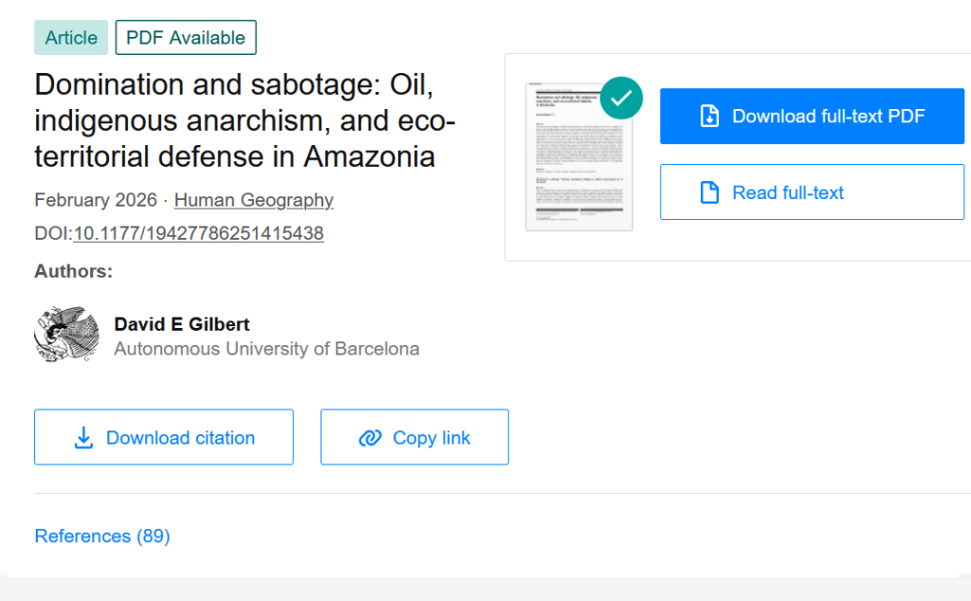Click the download icon in Download full-text PDF

tap(709, 117)
